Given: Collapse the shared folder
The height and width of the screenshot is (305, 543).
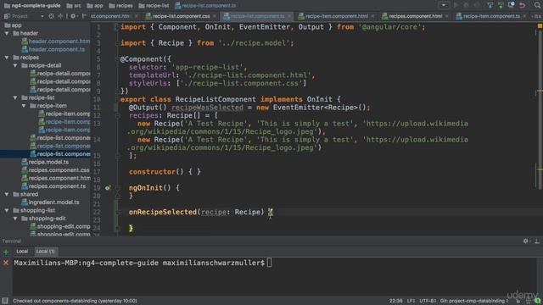Looking at the screenshot, I should pyautogui.click(x=7, y=194).
